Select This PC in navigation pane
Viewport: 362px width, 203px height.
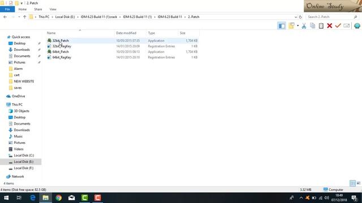click(17, 104)
